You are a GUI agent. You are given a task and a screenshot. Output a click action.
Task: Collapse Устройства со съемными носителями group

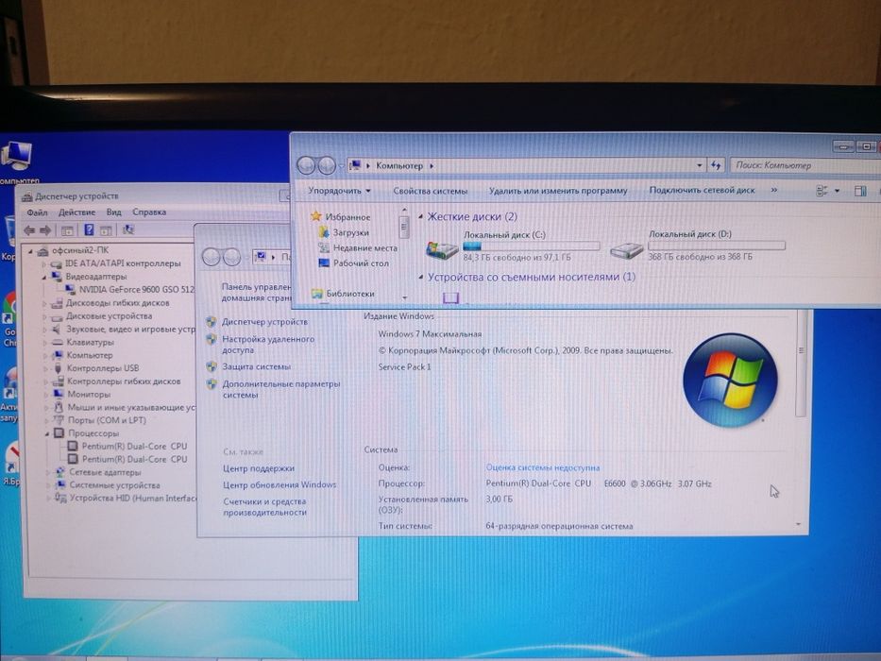420,277
